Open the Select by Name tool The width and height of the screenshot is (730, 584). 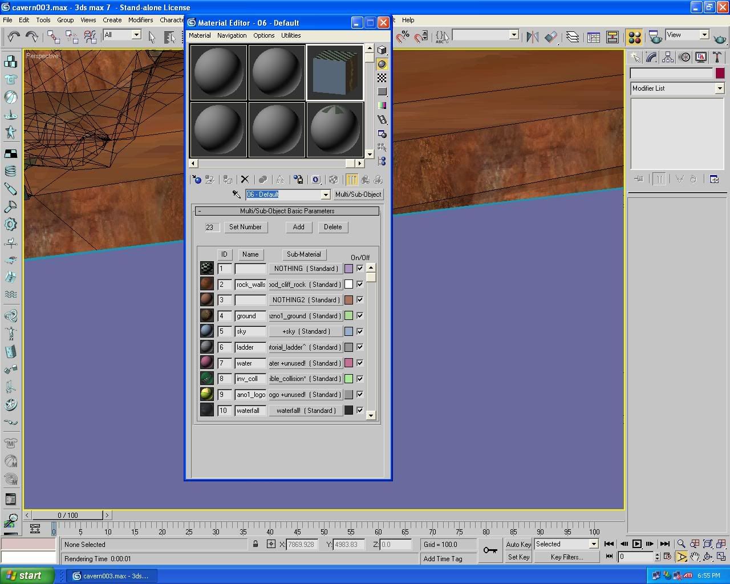[x=169, y=37]
